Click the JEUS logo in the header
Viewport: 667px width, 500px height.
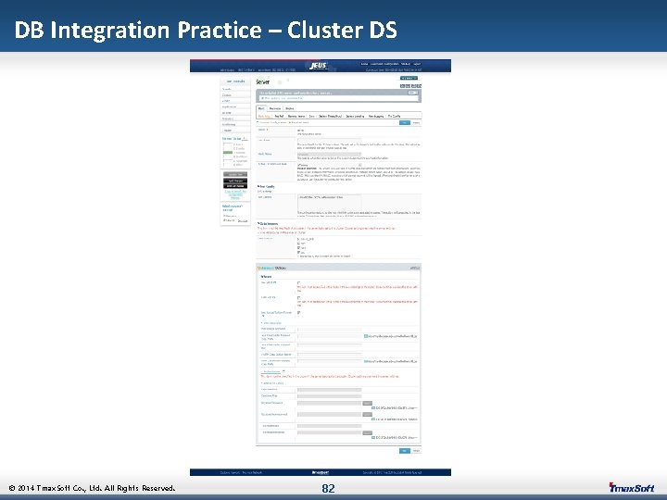(x=318, y=65)
